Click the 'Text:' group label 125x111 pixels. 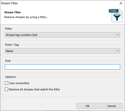coord(8,61)
